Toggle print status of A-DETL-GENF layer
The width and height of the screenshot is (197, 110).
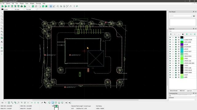point(176,42)
